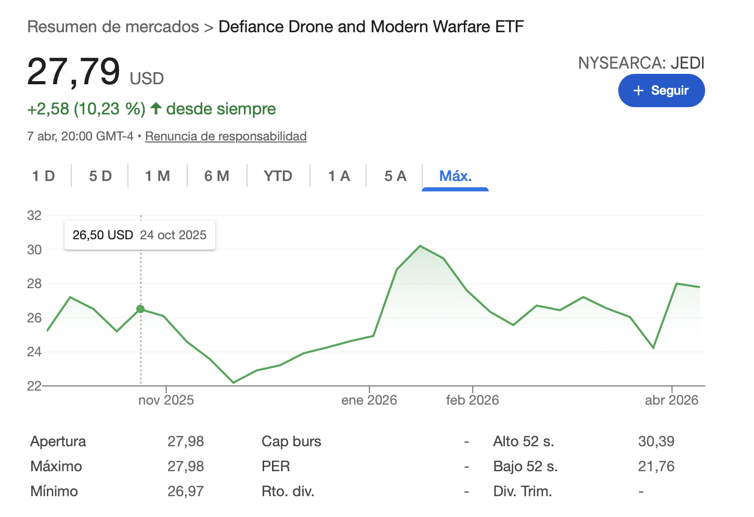Click the green up-arrow gain indicator
The width and height of the screenshot is (754, 517).
click(x=156, y=108)
